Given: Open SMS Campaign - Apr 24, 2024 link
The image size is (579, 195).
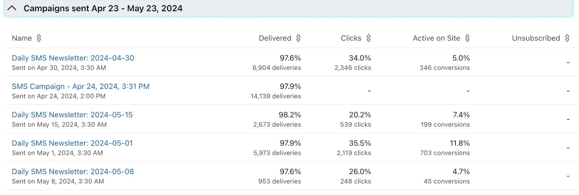Looking at the screenshot, I should click(x=80, y=86).
